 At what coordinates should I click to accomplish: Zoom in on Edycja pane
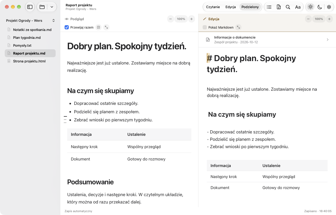pyautogui.click(x=329, y=19)
